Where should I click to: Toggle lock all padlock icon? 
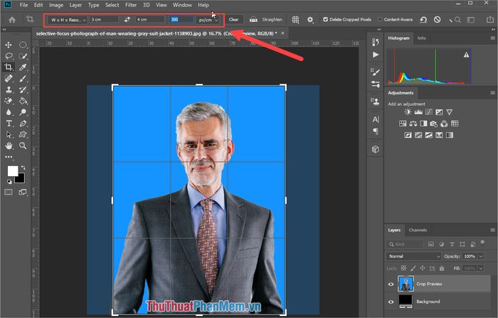coord(442,268)
